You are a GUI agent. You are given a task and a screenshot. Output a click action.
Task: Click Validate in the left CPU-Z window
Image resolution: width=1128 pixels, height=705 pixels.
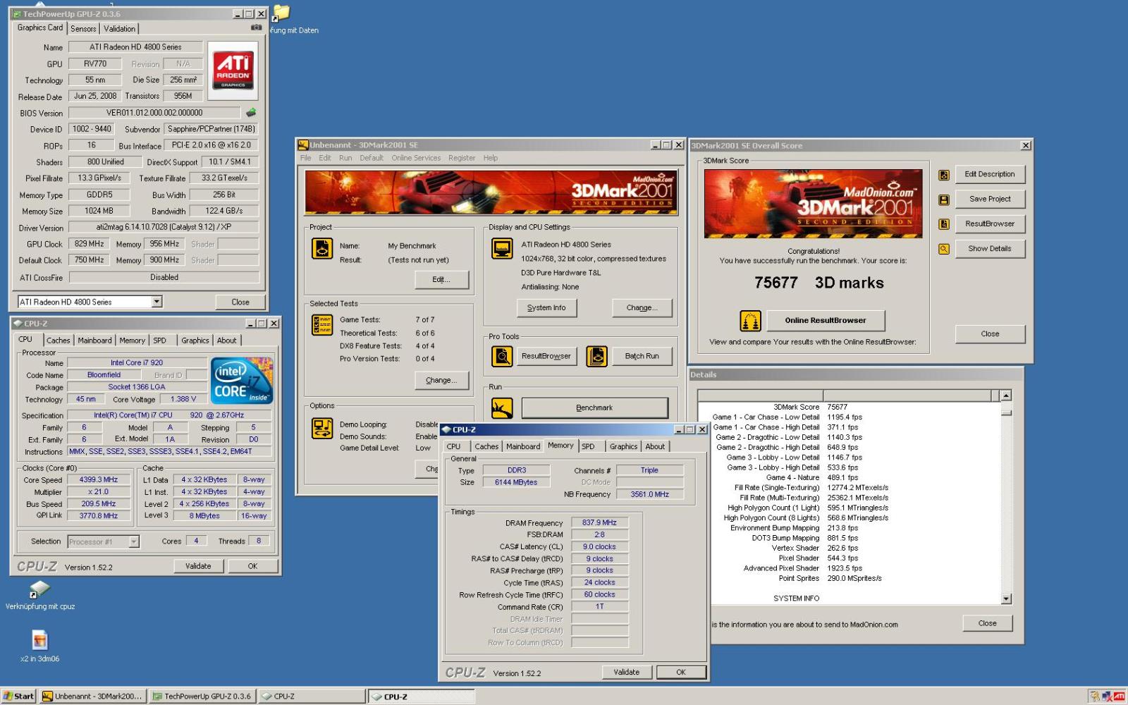[198, 566]
